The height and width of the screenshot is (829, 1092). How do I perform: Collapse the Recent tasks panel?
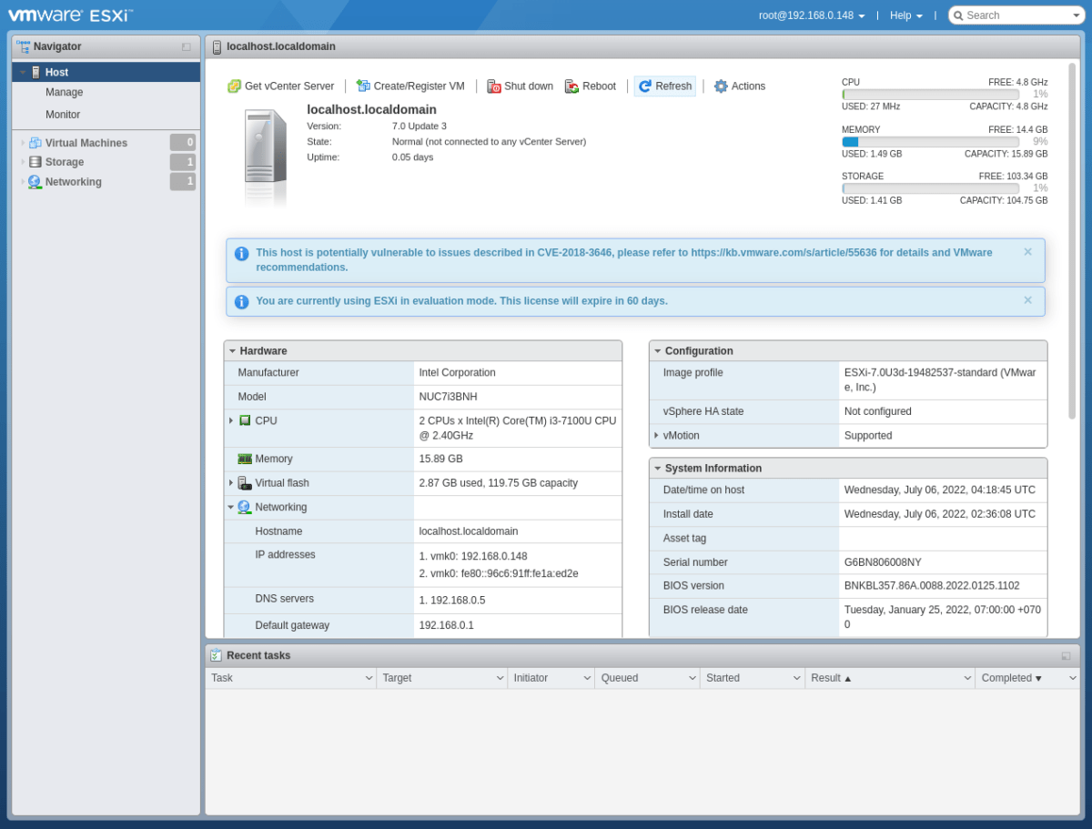click(1065, 655)
